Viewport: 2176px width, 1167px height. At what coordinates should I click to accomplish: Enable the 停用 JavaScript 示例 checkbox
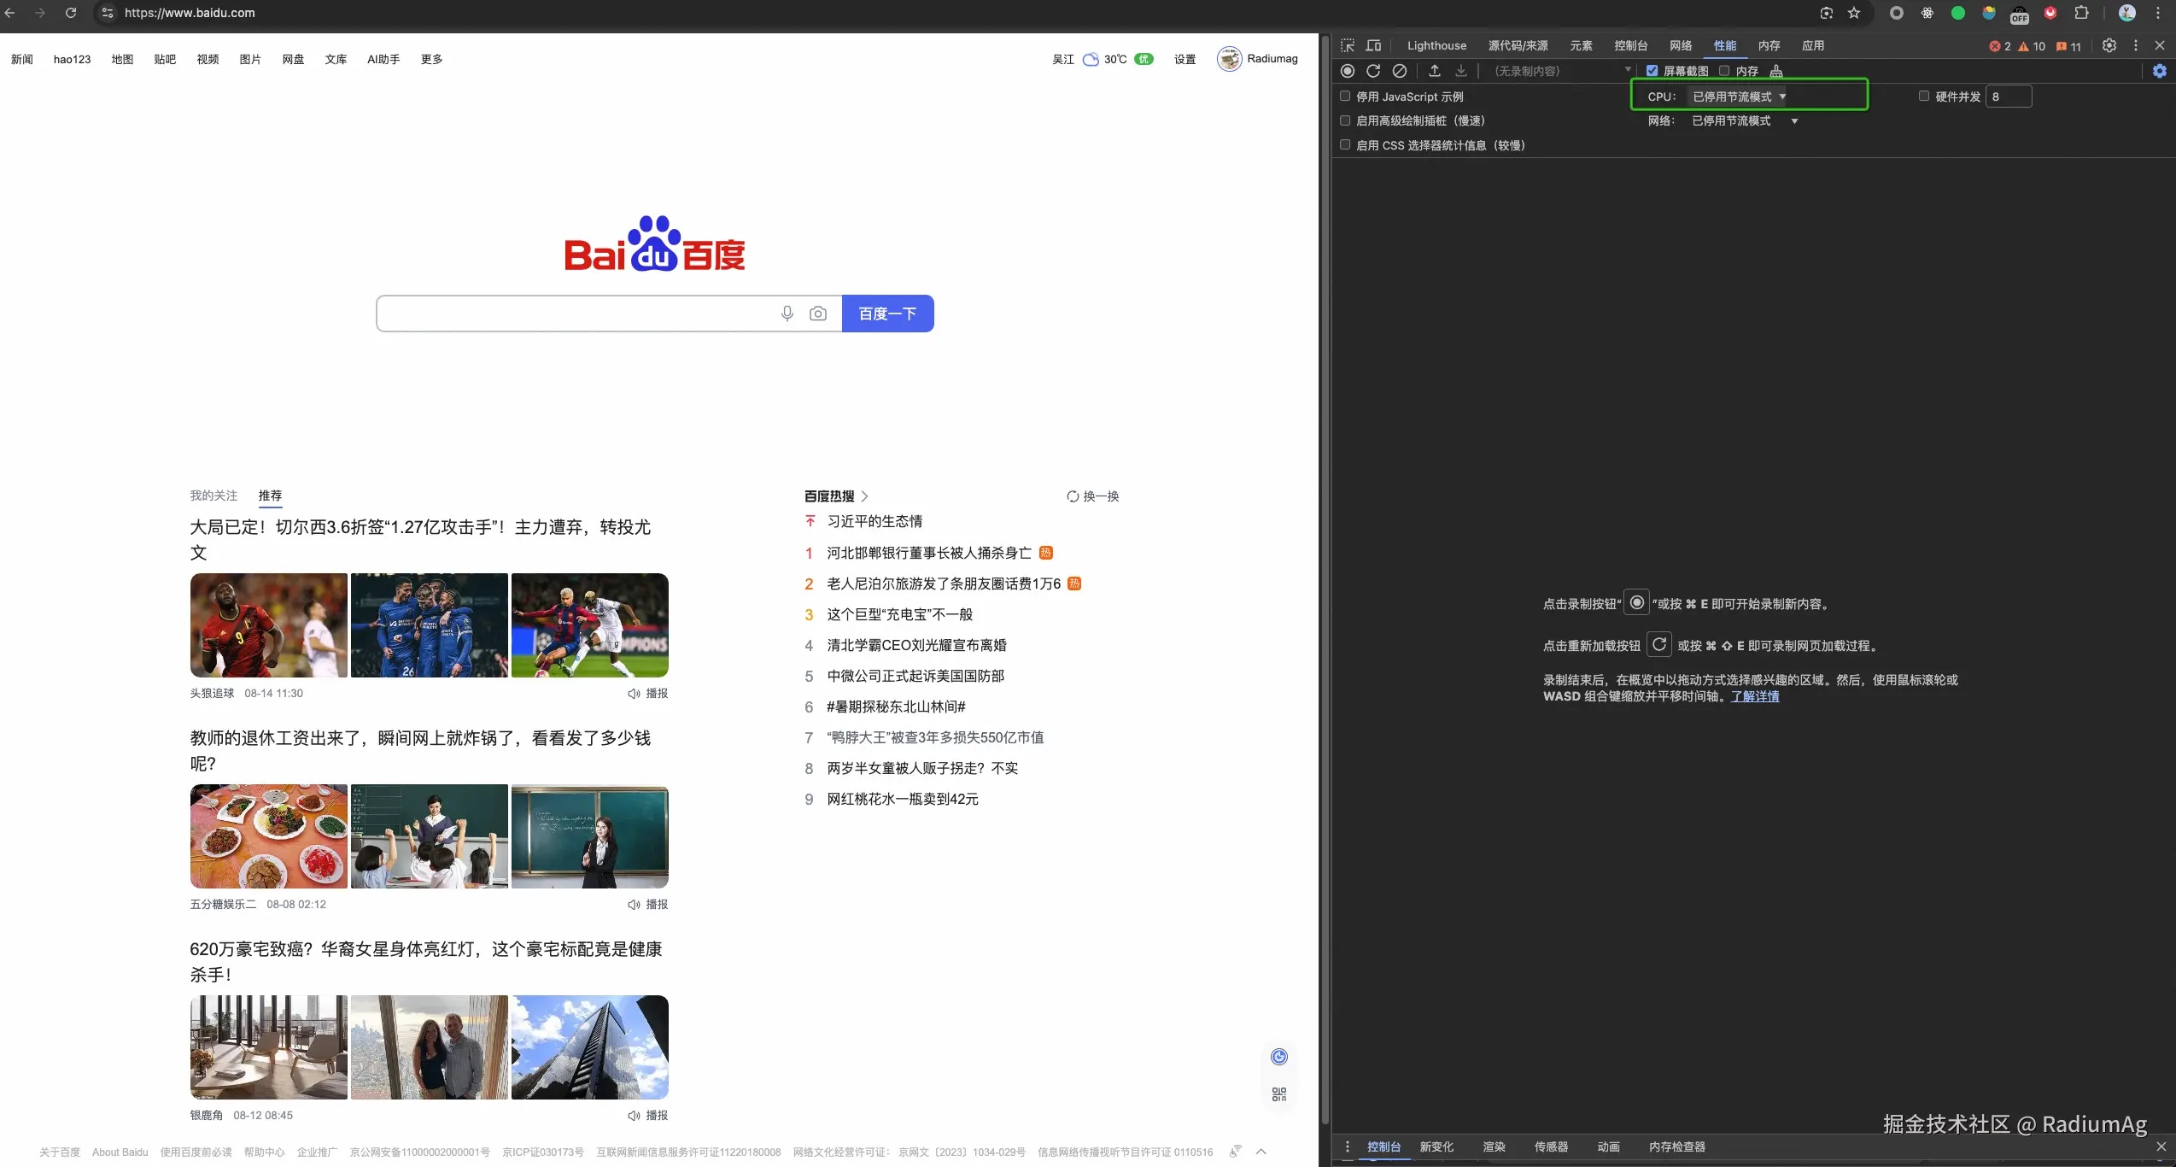(x=1345, y=97)
